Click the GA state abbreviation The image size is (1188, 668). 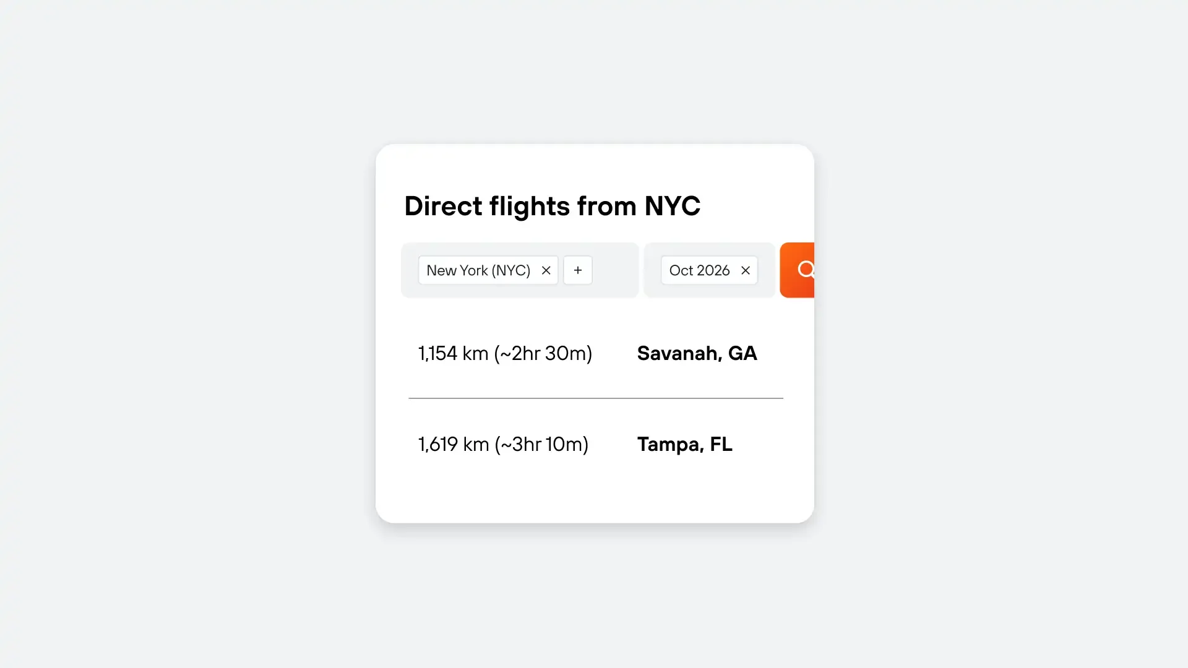pyautogui.click(x=742, y=353)
